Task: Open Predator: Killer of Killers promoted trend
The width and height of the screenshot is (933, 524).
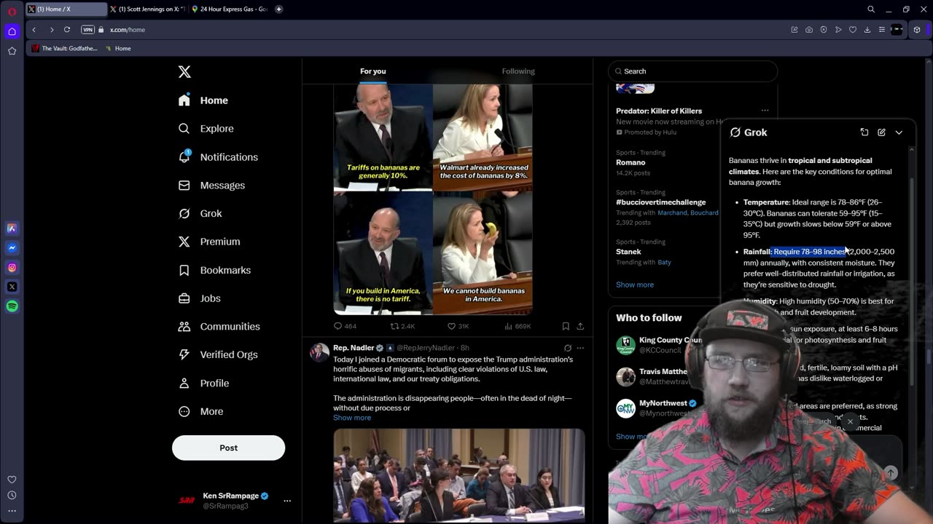Action: [659, 111]
